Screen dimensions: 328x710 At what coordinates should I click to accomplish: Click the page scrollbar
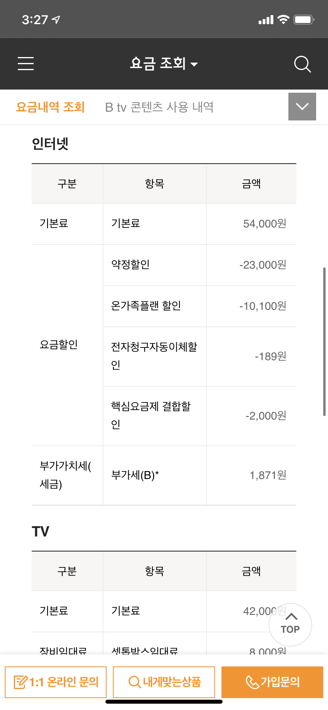[324, 341]
